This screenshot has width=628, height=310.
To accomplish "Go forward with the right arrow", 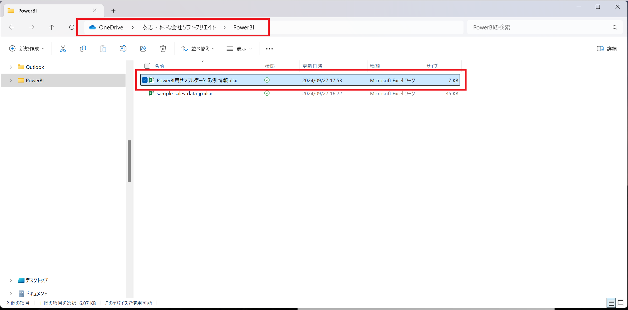I will click(x=32, y=27).
